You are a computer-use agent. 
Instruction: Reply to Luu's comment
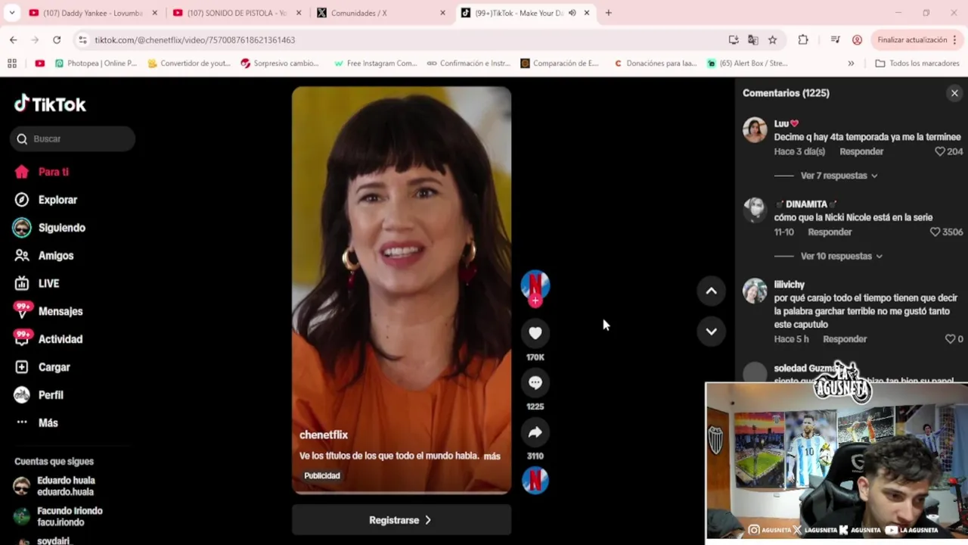pyautogui.click(x=861, y=151)
